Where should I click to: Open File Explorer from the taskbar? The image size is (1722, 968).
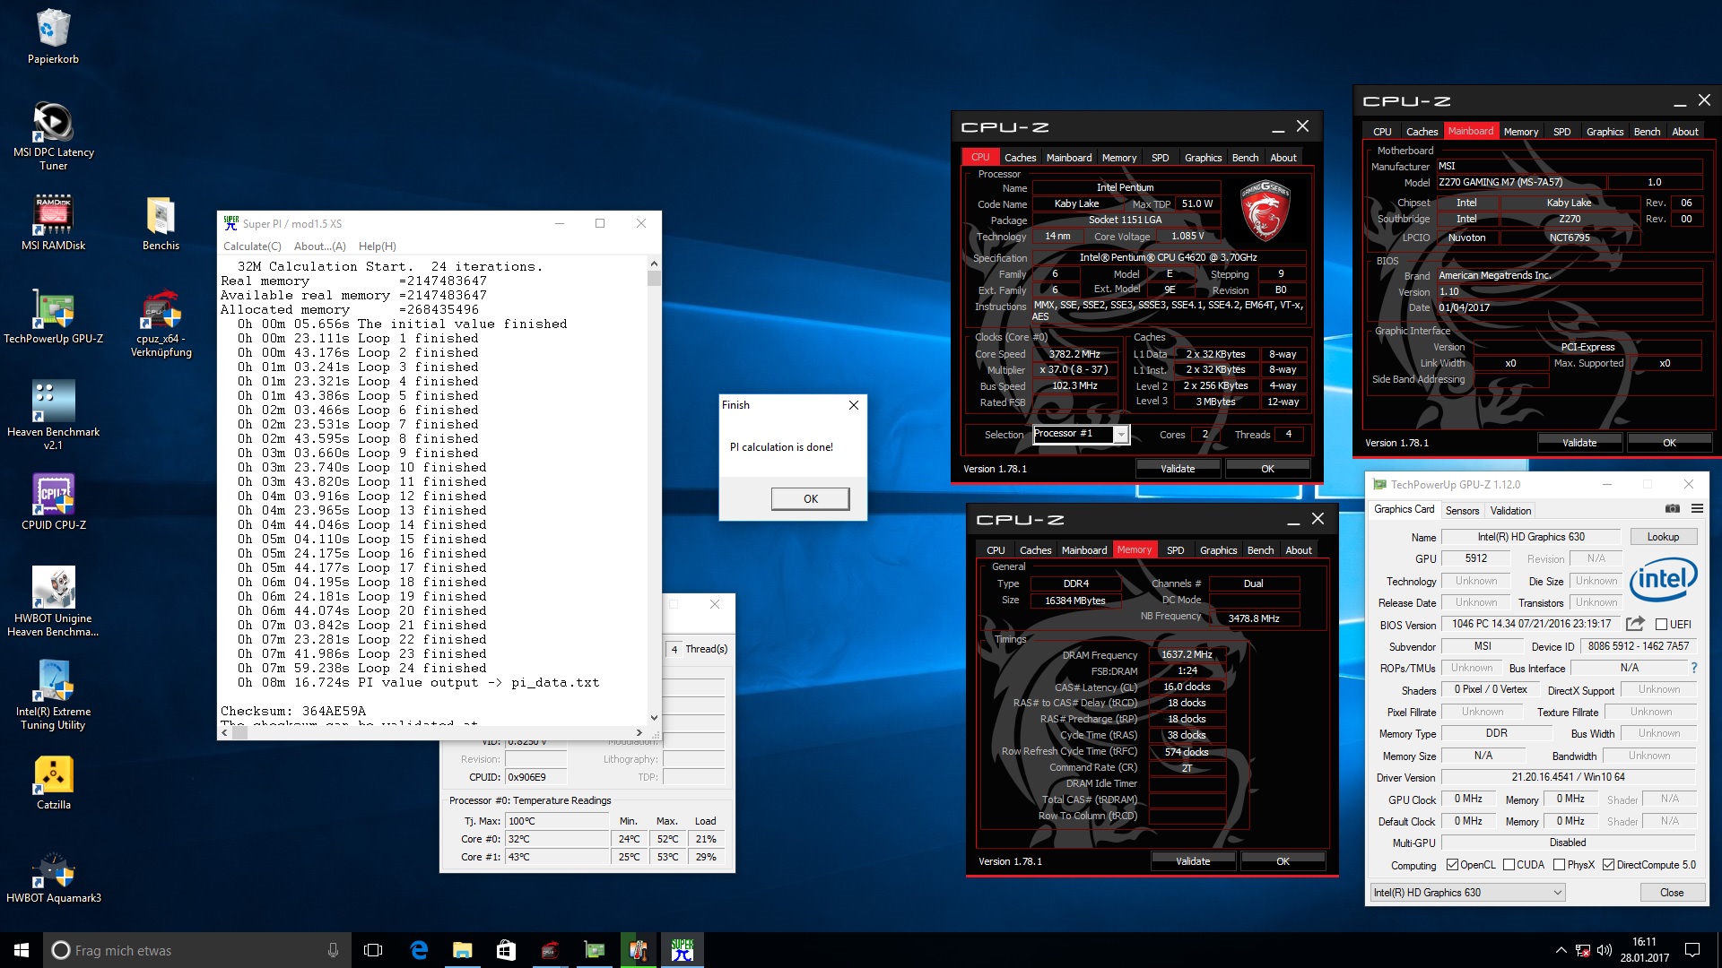[462, 950]
